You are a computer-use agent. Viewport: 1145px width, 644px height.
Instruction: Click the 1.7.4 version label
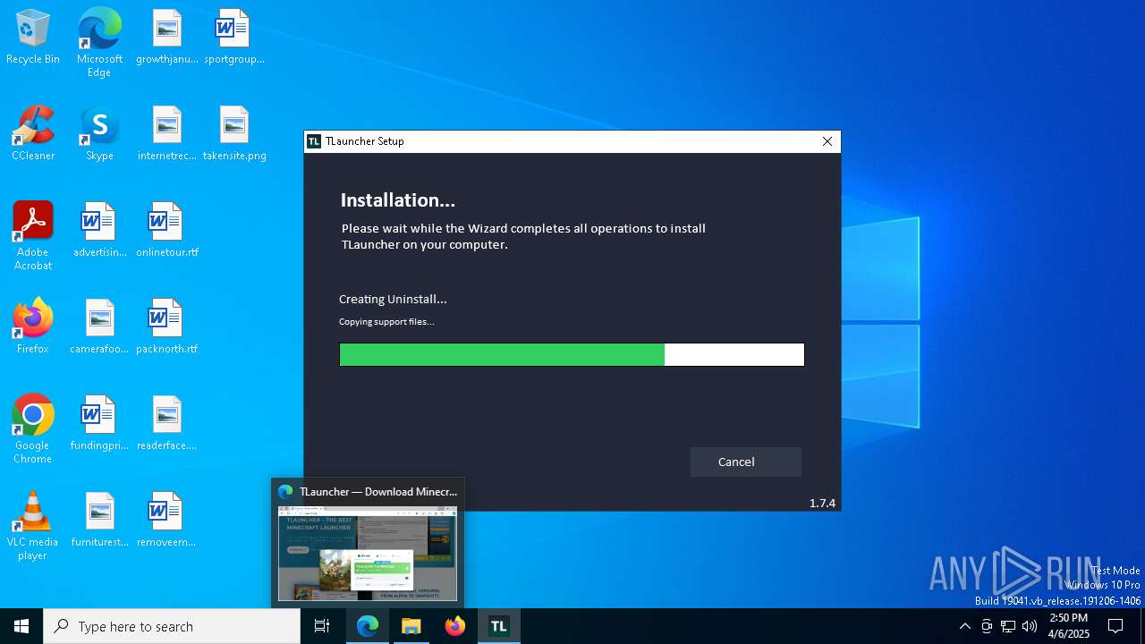(x=822, y=503)
